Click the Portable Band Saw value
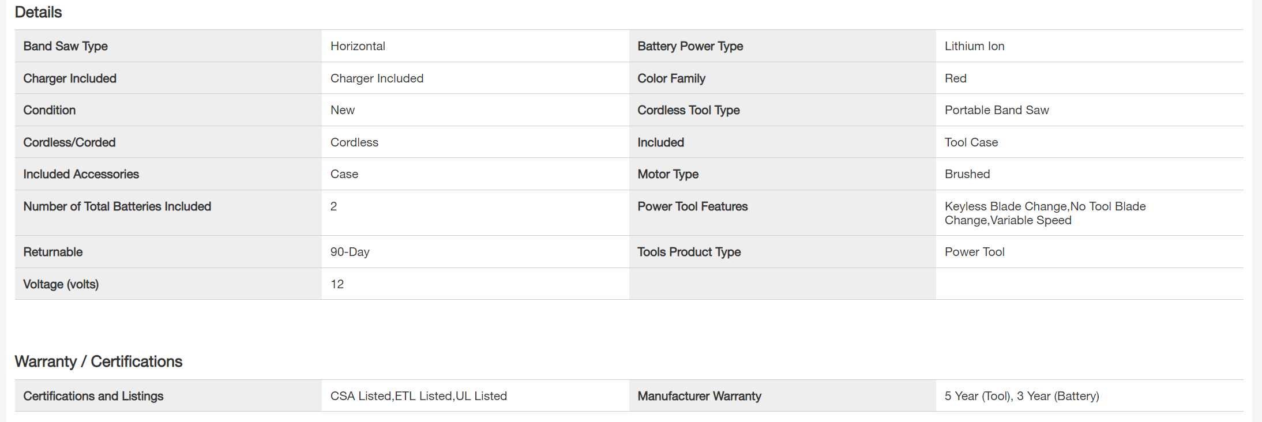The image size is (1262, 422). (996, 110)
